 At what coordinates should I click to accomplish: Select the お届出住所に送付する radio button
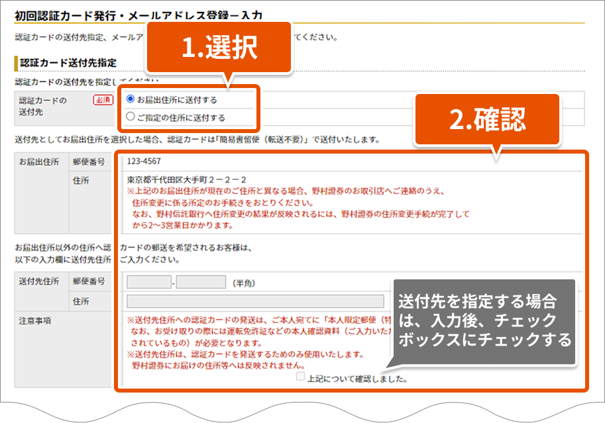[131, 99]
